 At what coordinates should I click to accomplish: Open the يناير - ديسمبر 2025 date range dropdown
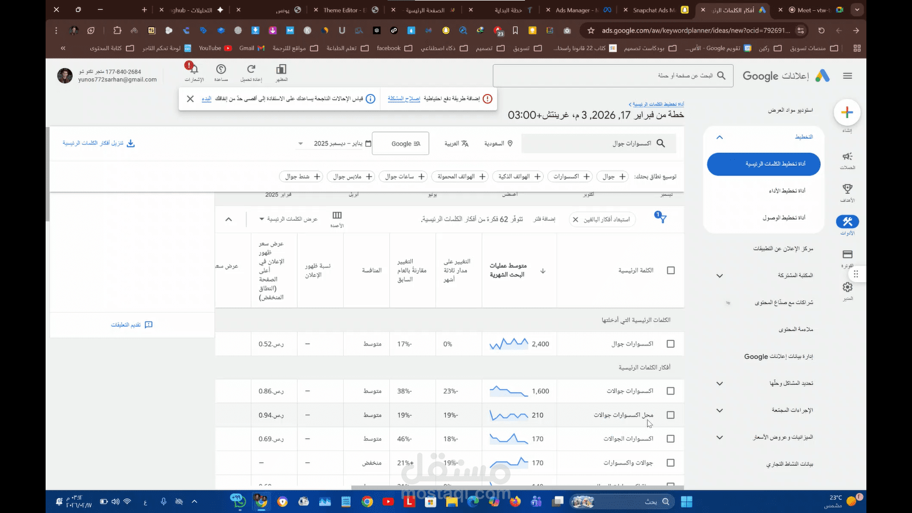[335, 144]
